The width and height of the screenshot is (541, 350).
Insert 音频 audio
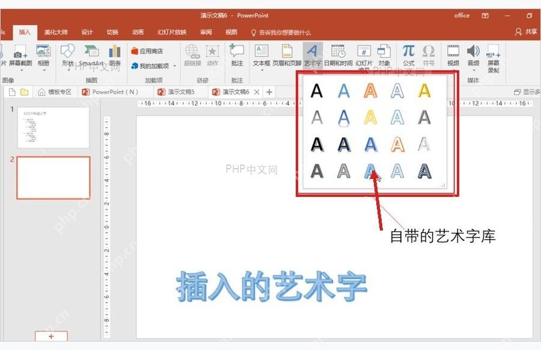[474, 55]
